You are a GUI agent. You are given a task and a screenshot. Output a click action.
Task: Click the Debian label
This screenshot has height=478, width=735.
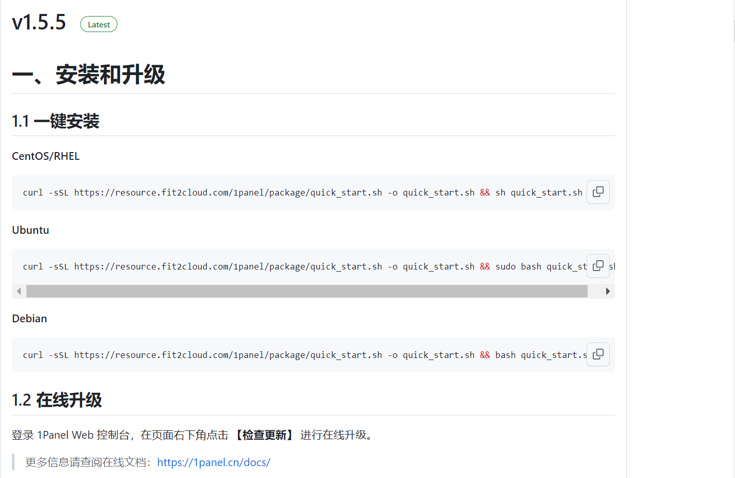coord(29,319)
